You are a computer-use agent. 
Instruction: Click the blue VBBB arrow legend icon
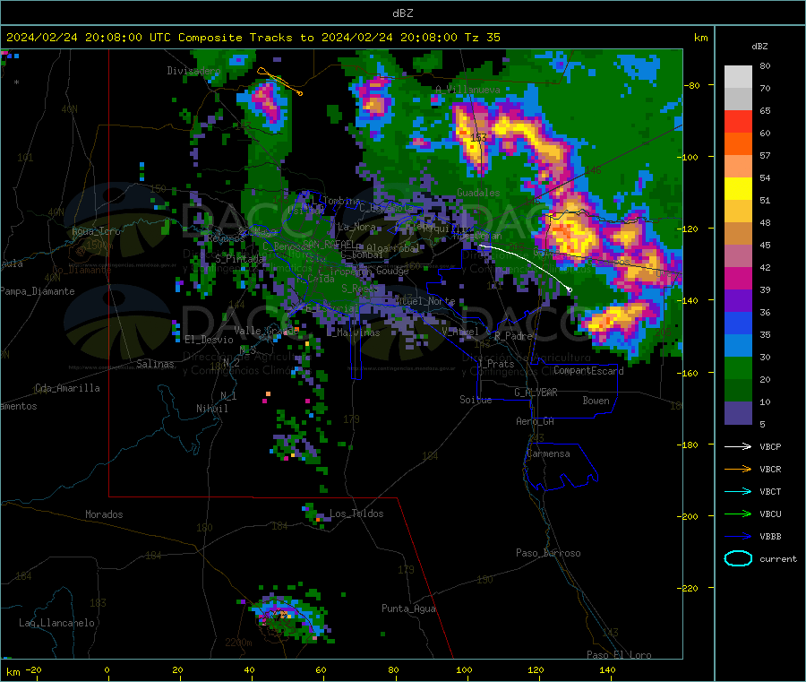point(738,537)
